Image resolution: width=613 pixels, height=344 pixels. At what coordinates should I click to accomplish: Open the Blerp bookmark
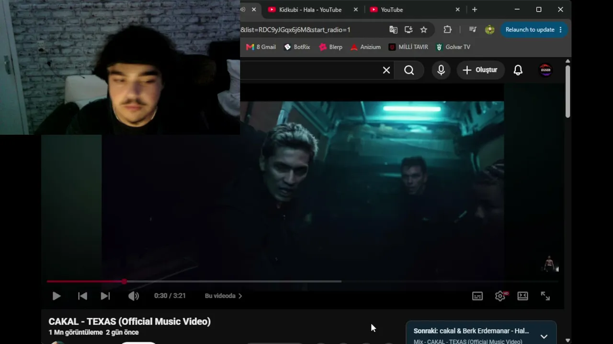pos(331,47)
